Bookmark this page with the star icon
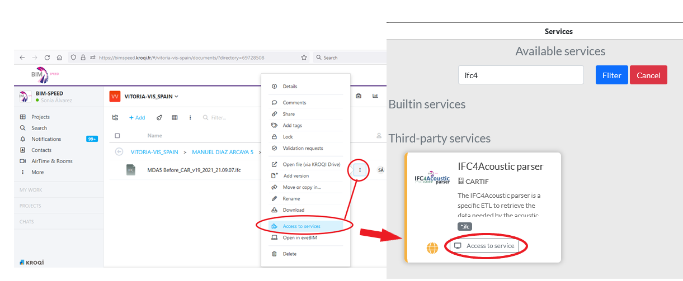683x281 pixels. [304, 58]
